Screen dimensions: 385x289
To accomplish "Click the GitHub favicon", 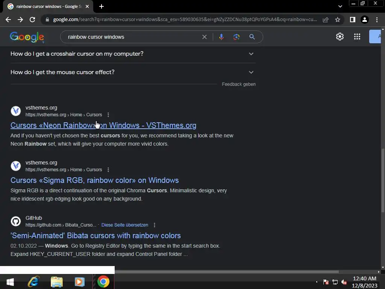I will tap(16, 221).
